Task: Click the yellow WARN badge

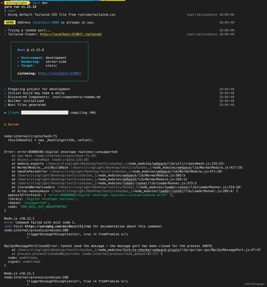Action: pos(10,22)
